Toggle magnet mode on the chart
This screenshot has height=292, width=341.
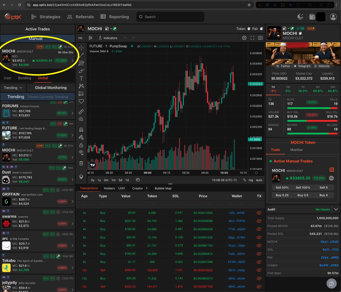81,130
